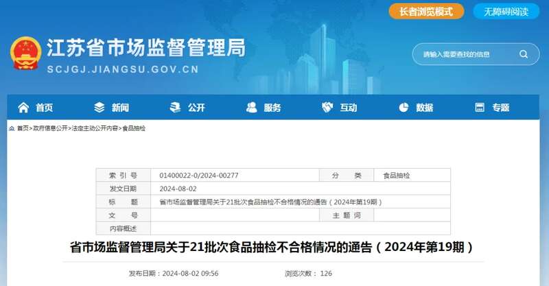Click the layers icon beside 新闻
549x286 pixels.
click(100, 108)
